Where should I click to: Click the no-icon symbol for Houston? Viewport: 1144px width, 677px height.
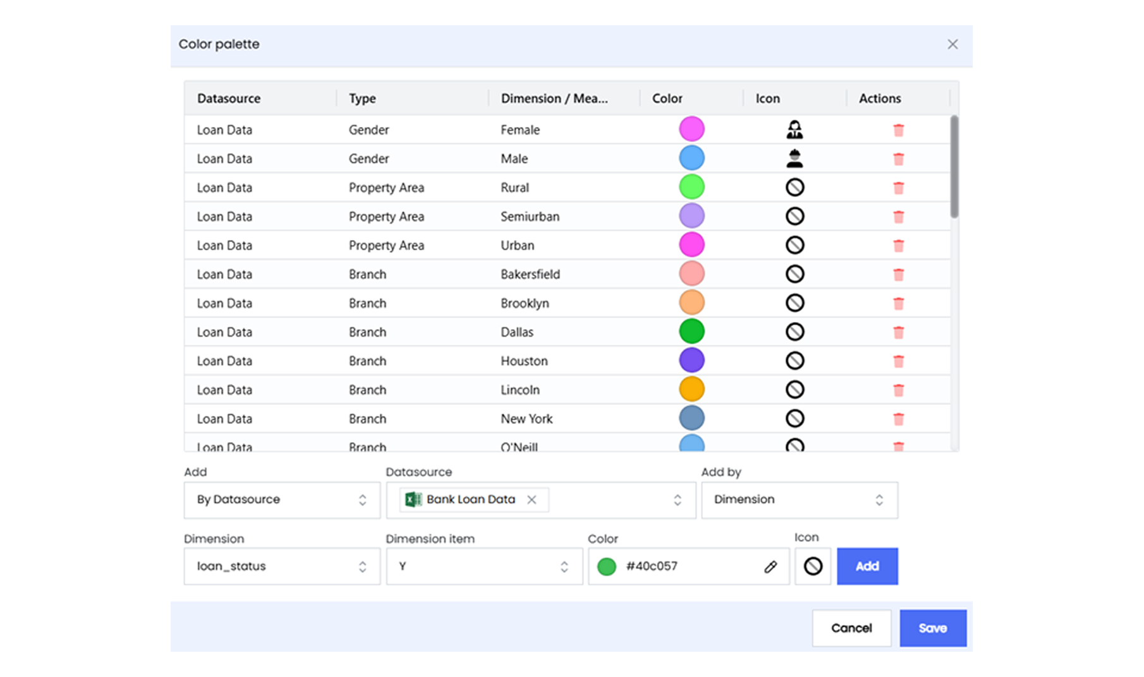click(x=794, y=361)
